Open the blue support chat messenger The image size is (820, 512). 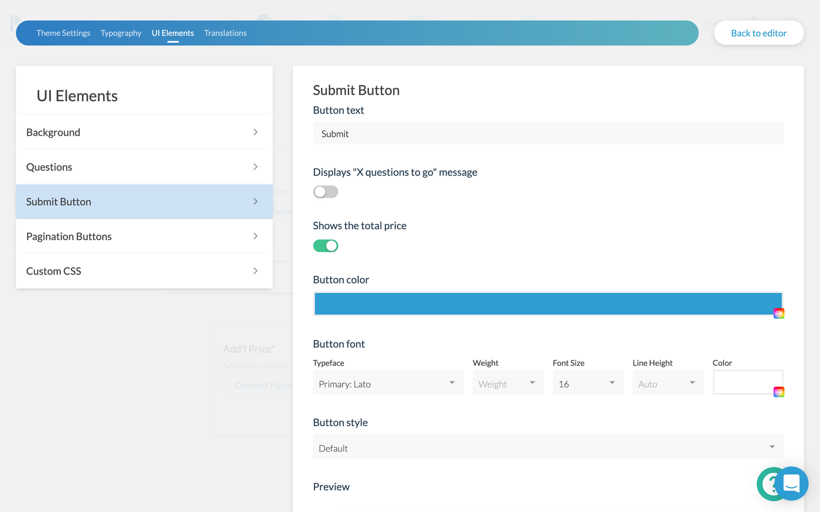pos(792,484)
